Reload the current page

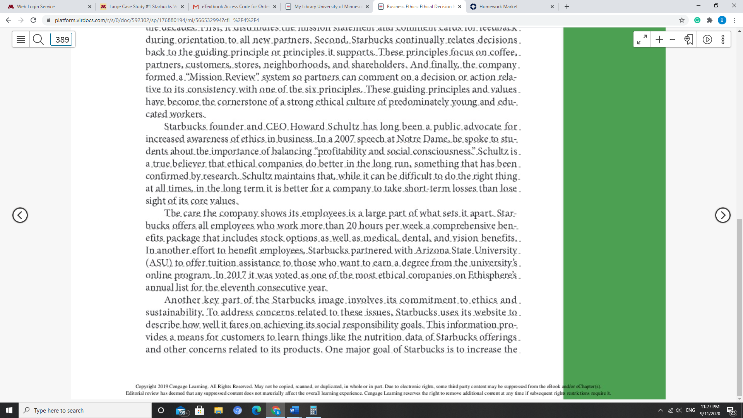[x=33, y=20]
